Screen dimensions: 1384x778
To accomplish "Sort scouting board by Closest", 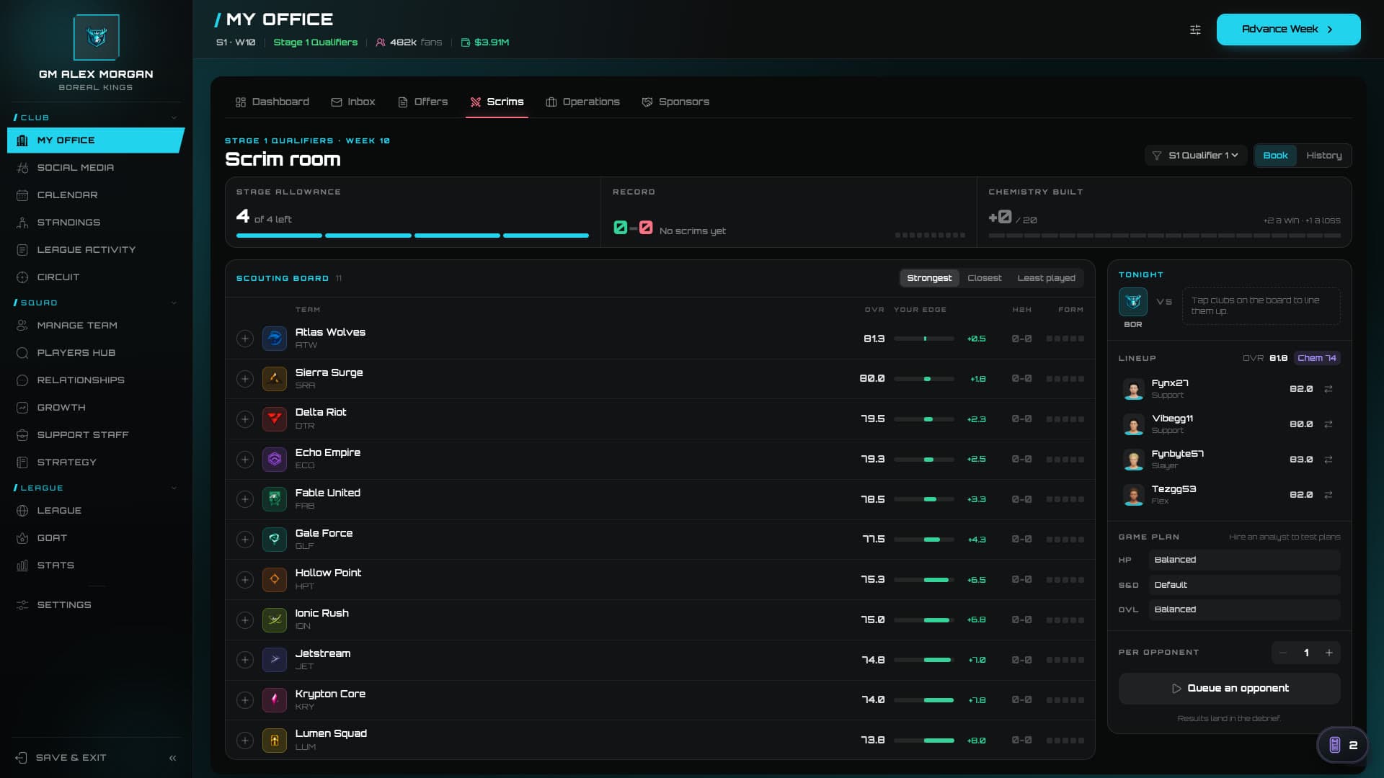I will coord(984,278).
